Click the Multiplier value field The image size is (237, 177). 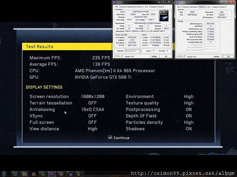click(132, 40)
